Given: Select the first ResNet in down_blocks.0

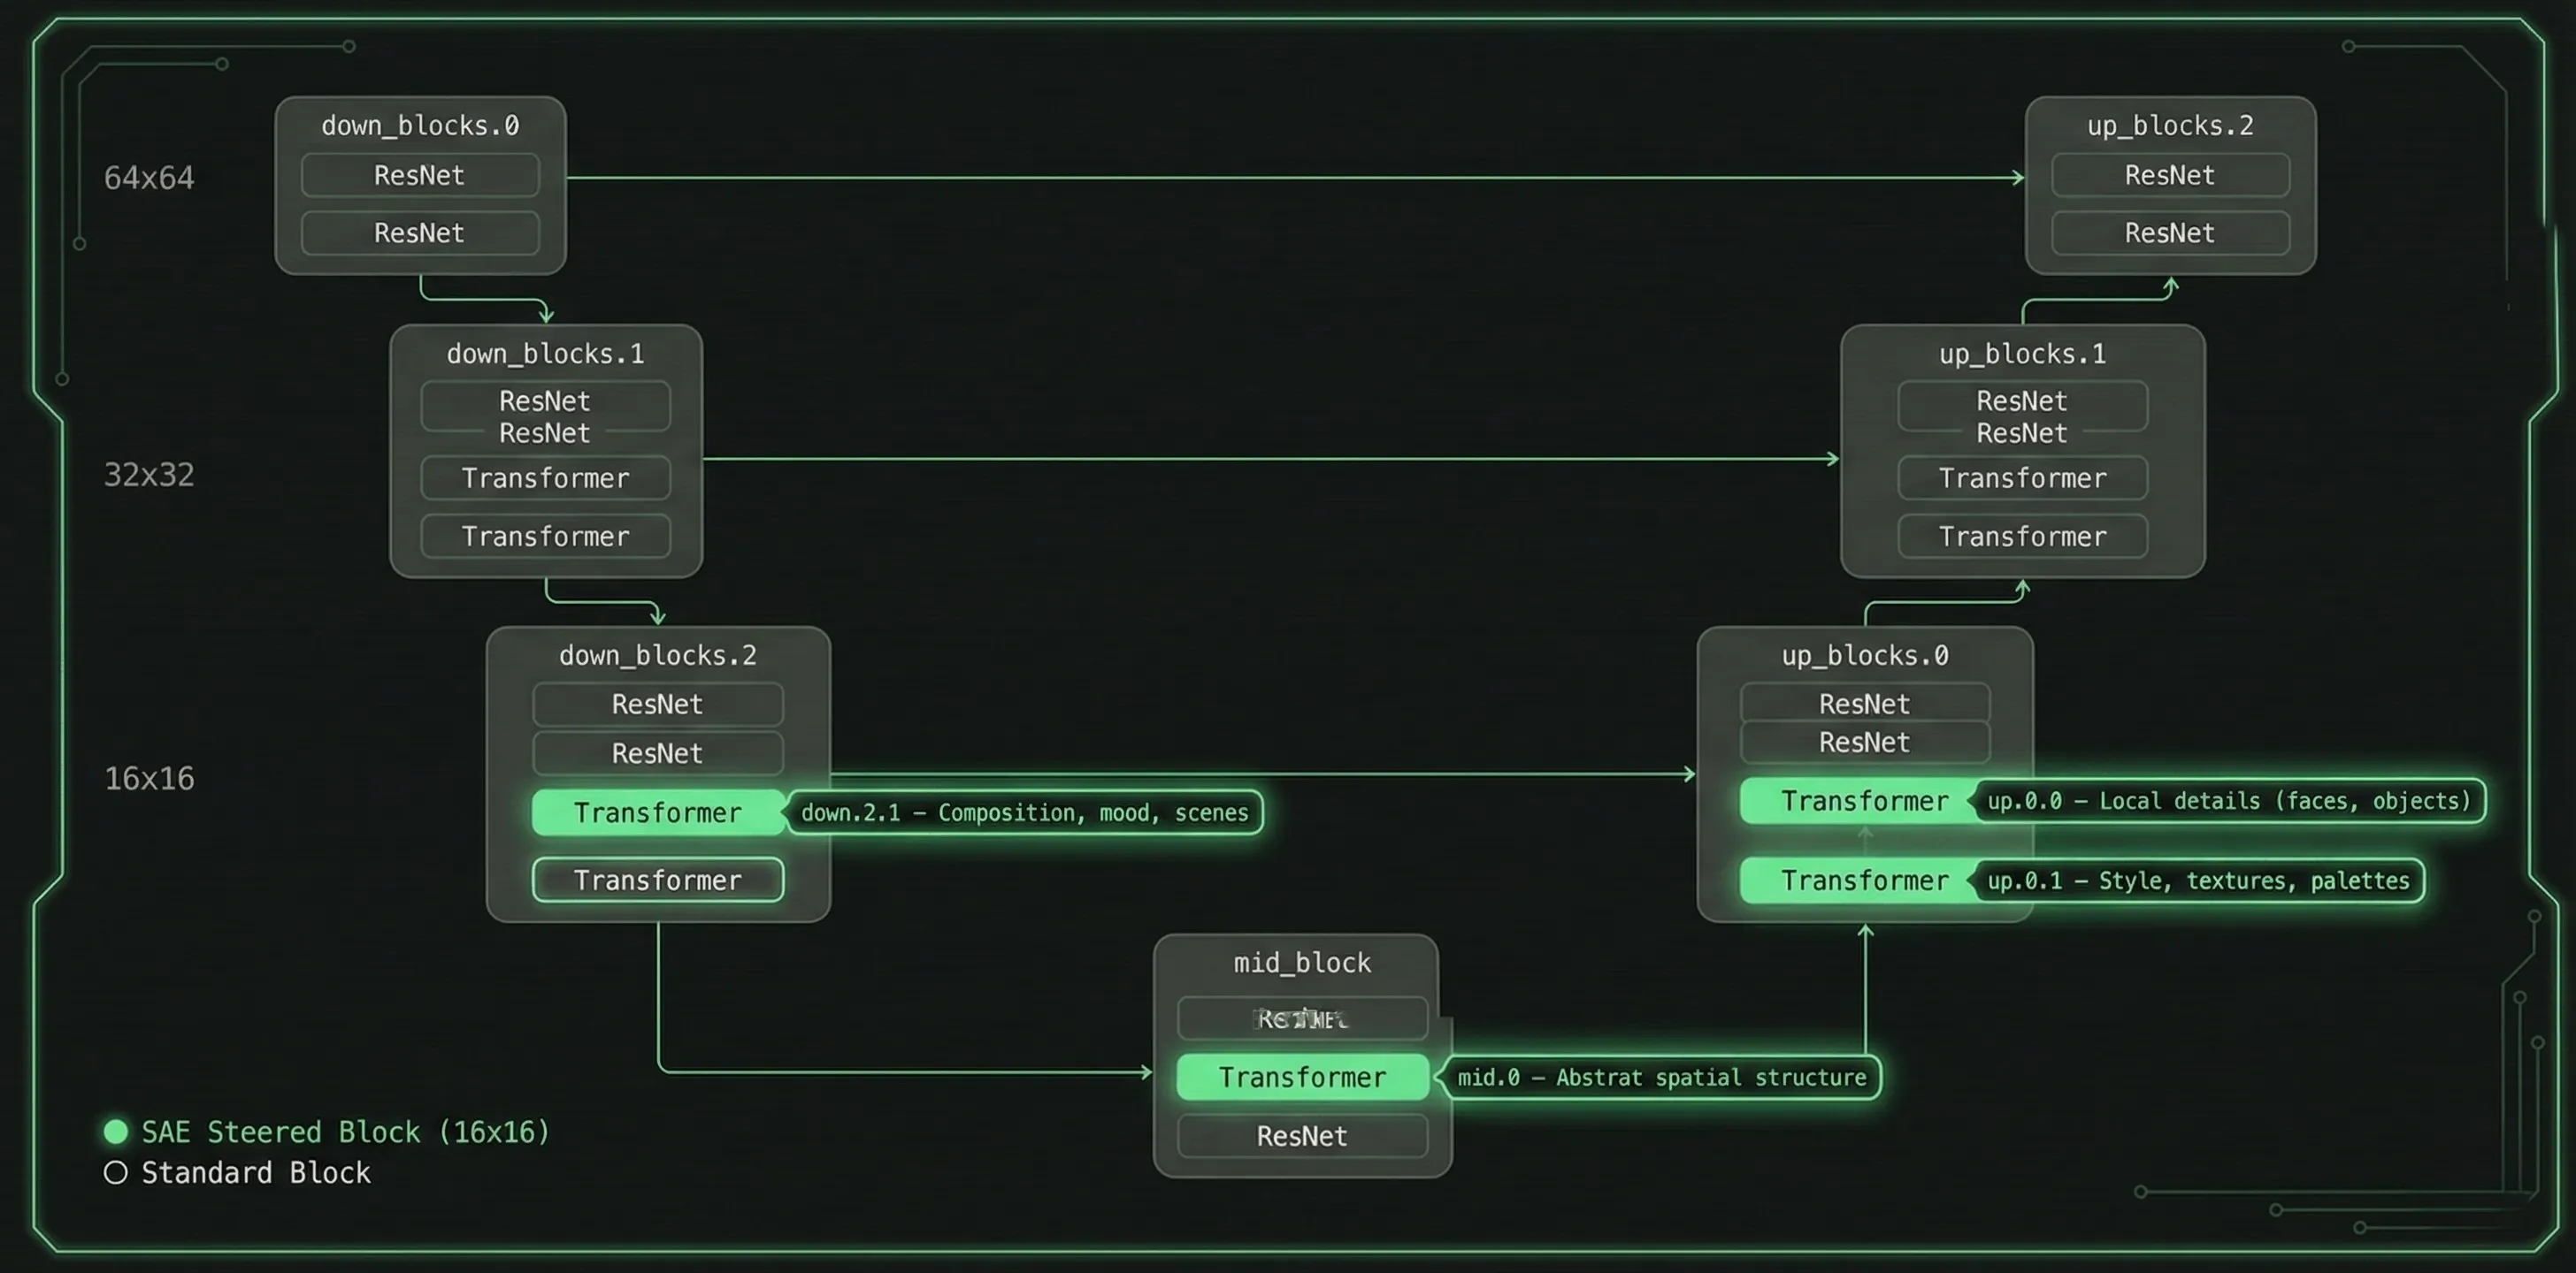Looking at the screenshot, I should coord(419,175).
